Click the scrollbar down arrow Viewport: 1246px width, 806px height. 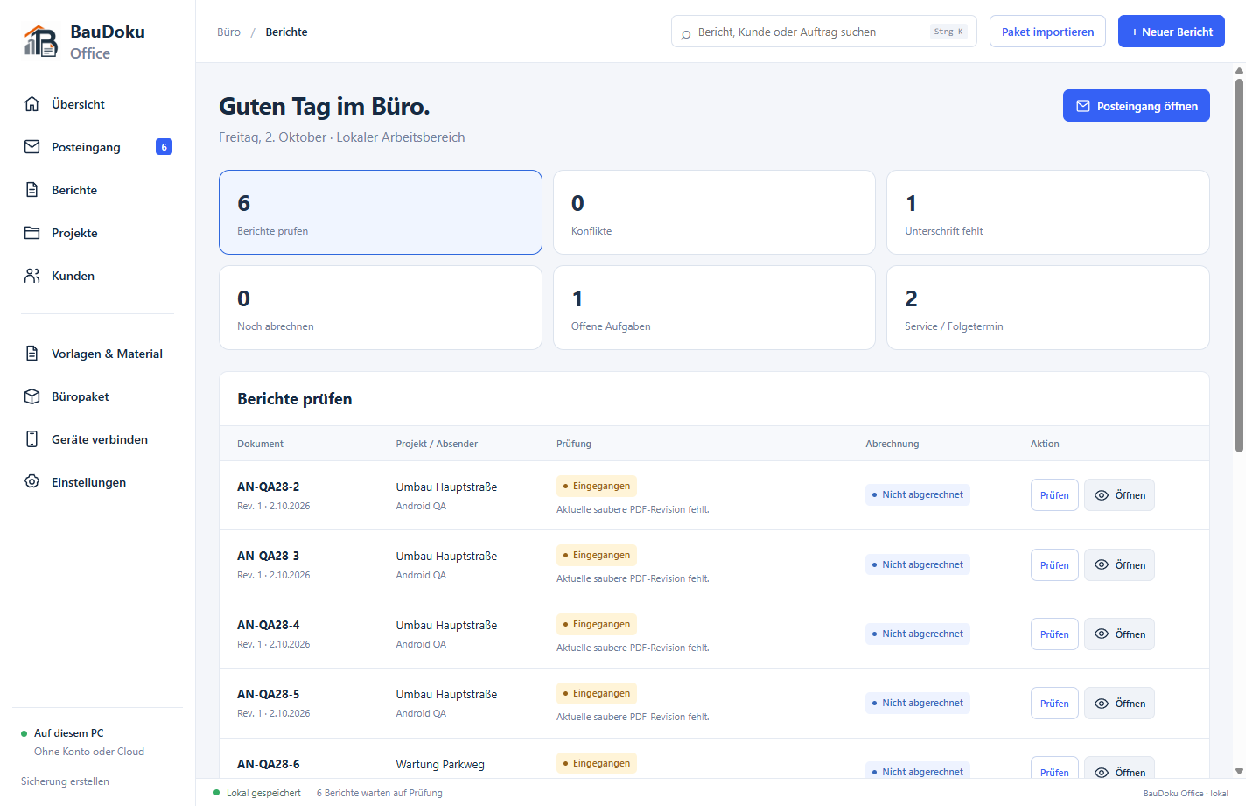(x=1239, y=772)
